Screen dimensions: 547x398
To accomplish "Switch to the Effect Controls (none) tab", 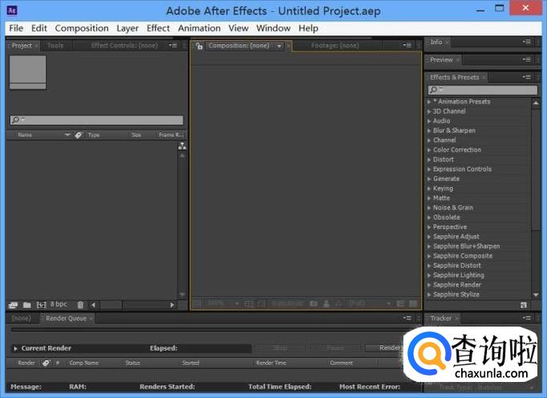I will [124, 46].
